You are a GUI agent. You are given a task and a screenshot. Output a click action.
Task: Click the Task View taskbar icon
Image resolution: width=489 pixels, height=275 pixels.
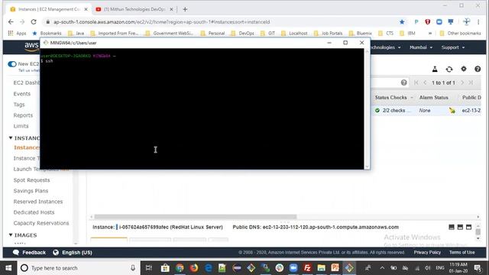pos(149,268)
